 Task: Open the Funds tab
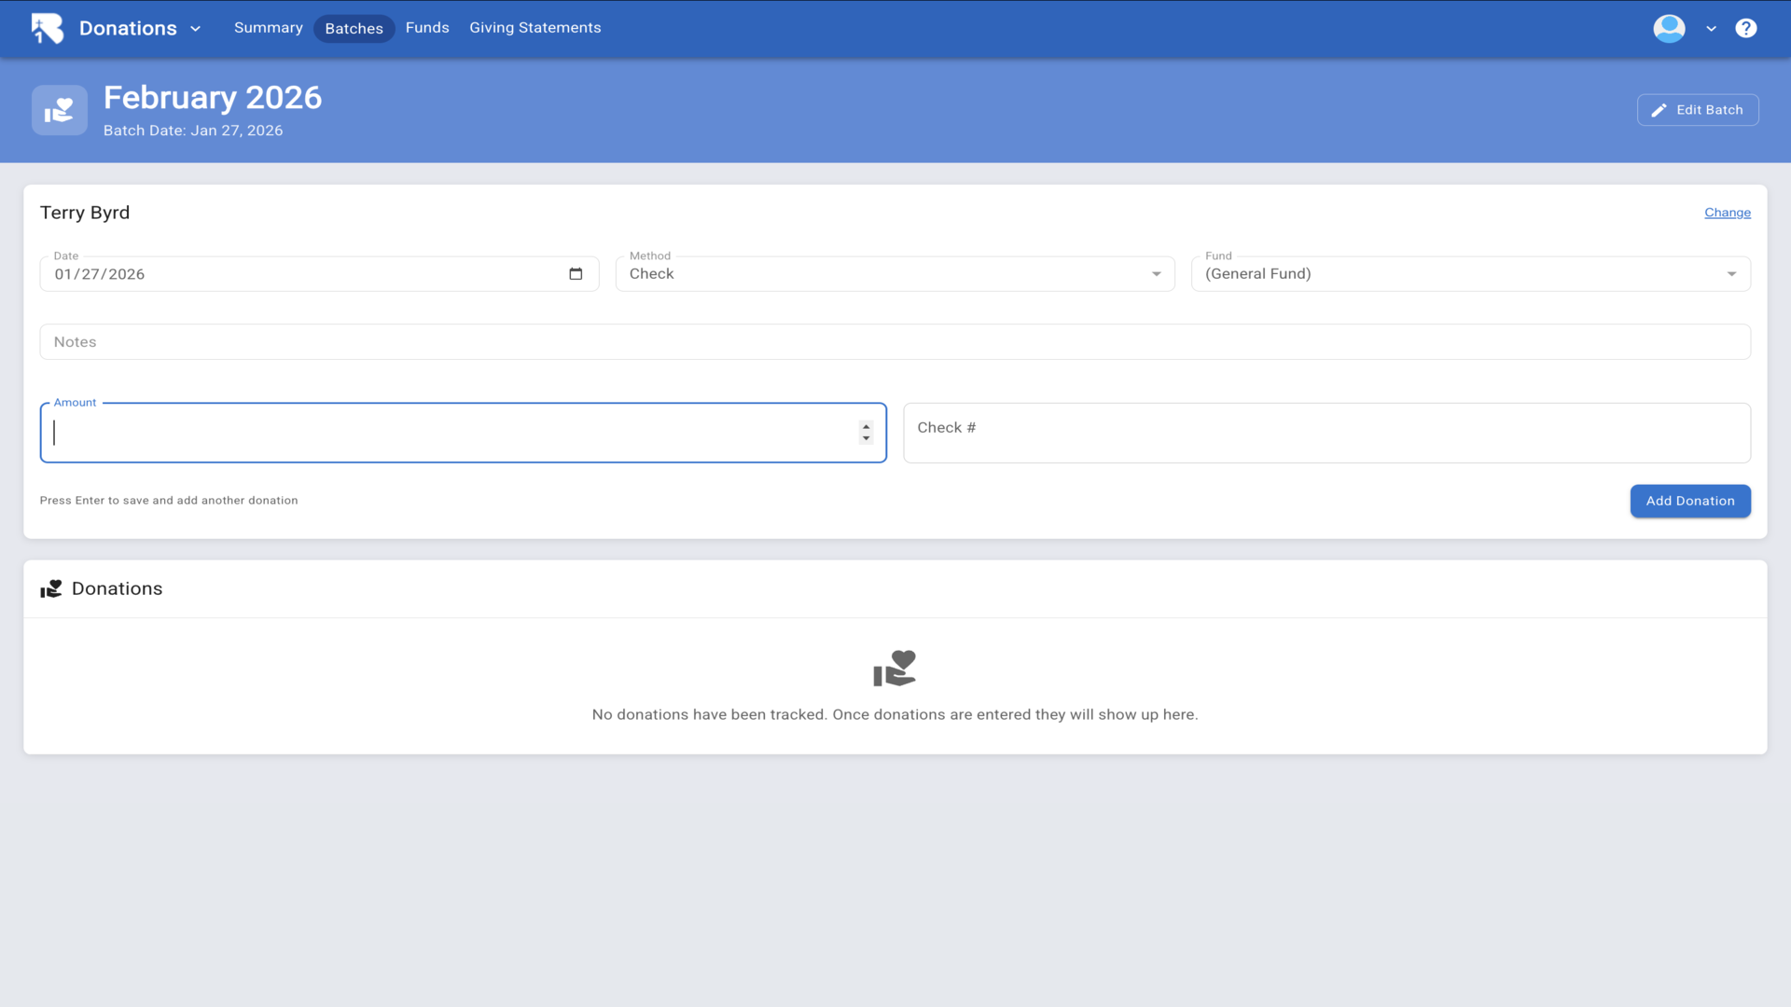[427, 28]
